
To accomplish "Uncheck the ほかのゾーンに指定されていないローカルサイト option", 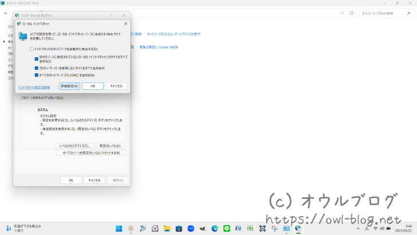I will (37, 58).
